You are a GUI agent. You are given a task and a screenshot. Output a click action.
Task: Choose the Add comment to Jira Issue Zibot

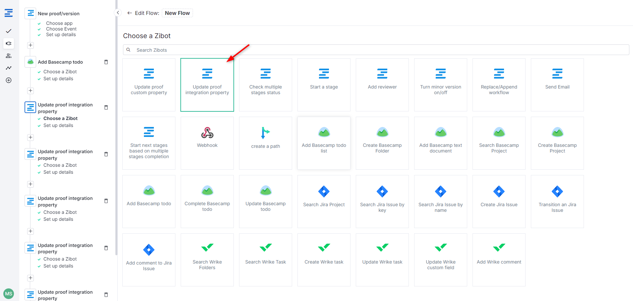(149, 260)
